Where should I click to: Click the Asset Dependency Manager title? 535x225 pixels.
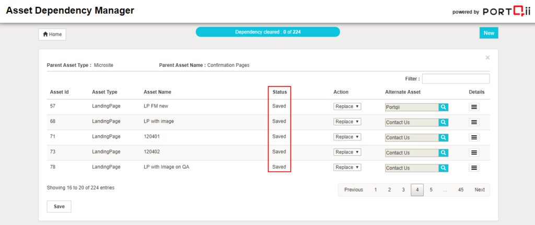70,10
